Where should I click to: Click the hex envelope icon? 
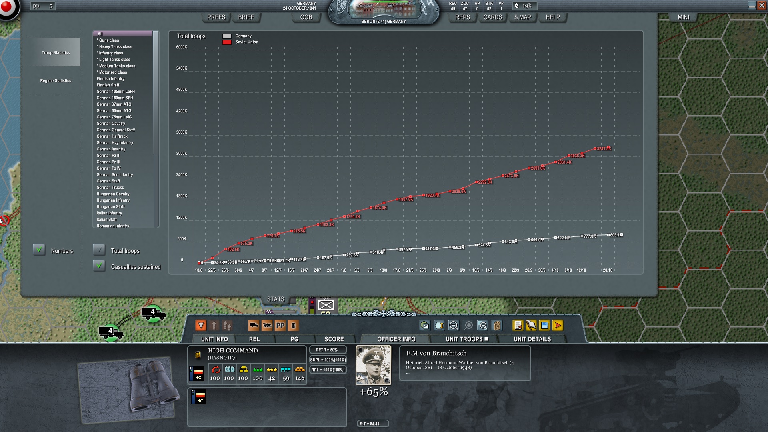[425, 326]
